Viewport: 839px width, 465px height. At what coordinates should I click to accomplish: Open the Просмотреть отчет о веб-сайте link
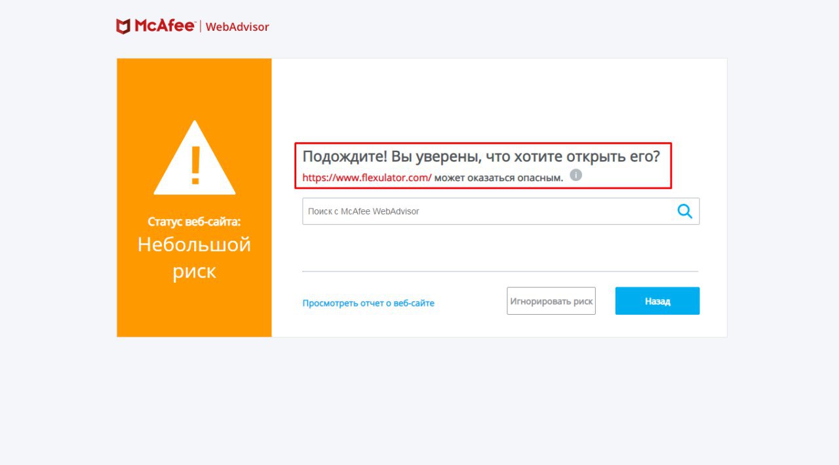[x=368, y=303]
